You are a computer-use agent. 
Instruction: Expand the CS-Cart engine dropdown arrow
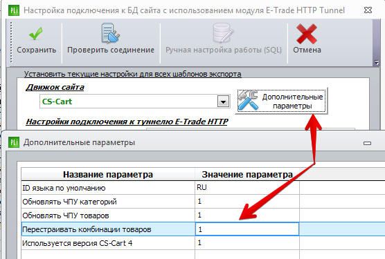pos(223,102)
